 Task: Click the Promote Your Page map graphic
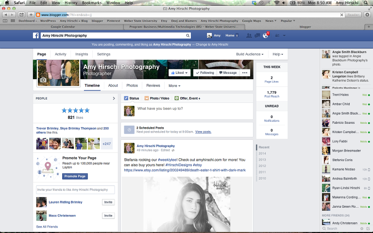48,167
